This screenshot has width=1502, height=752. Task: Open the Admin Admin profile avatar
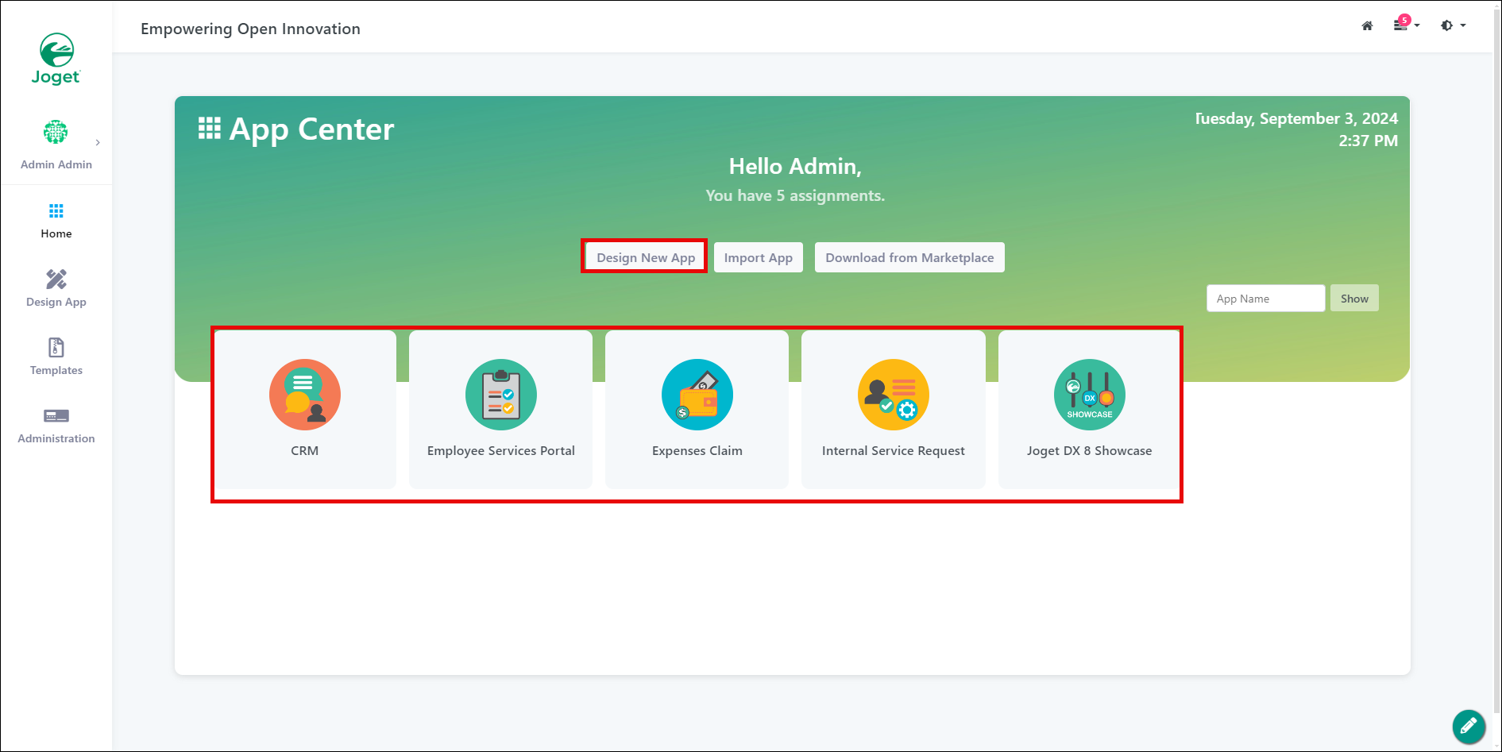coord(56,132)
